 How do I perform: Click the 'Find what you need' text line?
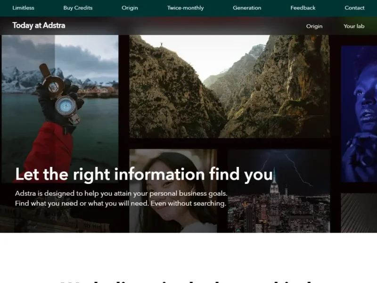coord(120,203)
